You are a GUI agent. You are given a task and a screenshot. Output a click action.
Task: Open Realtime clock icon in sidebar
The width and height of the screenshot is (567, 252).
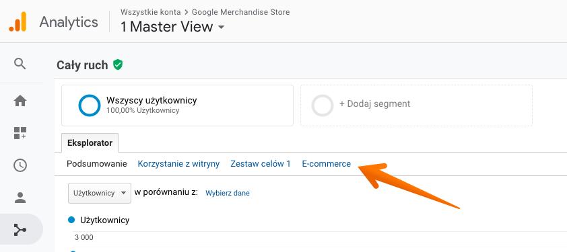click(20, 165)
